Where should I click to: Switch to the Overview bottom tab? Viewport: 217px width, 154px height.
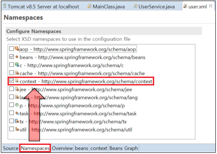tap(62, 148)
